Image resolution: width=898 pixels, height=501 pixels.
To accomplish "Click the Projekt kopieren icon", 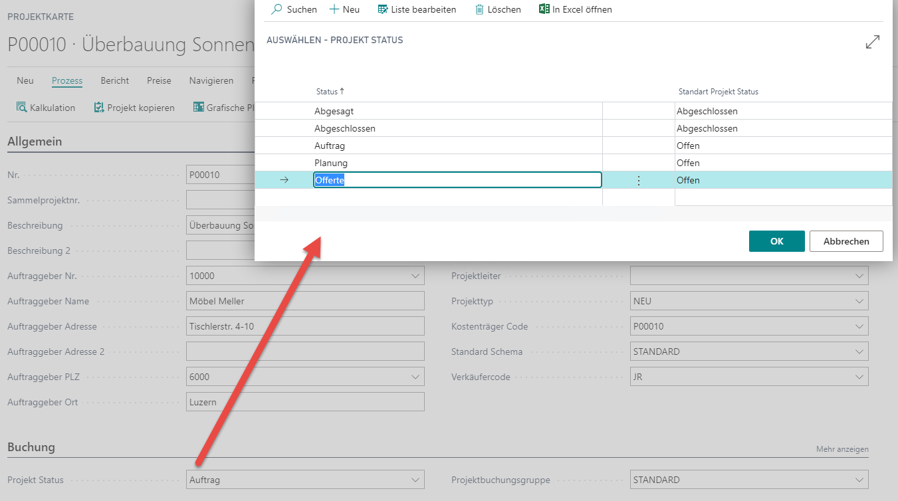I will pos(99,107).
